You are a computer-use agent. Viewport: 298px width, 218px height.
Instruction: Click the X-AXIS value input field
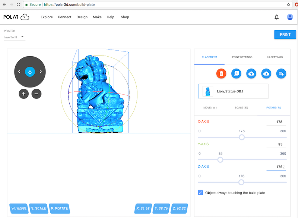point(276,122)
